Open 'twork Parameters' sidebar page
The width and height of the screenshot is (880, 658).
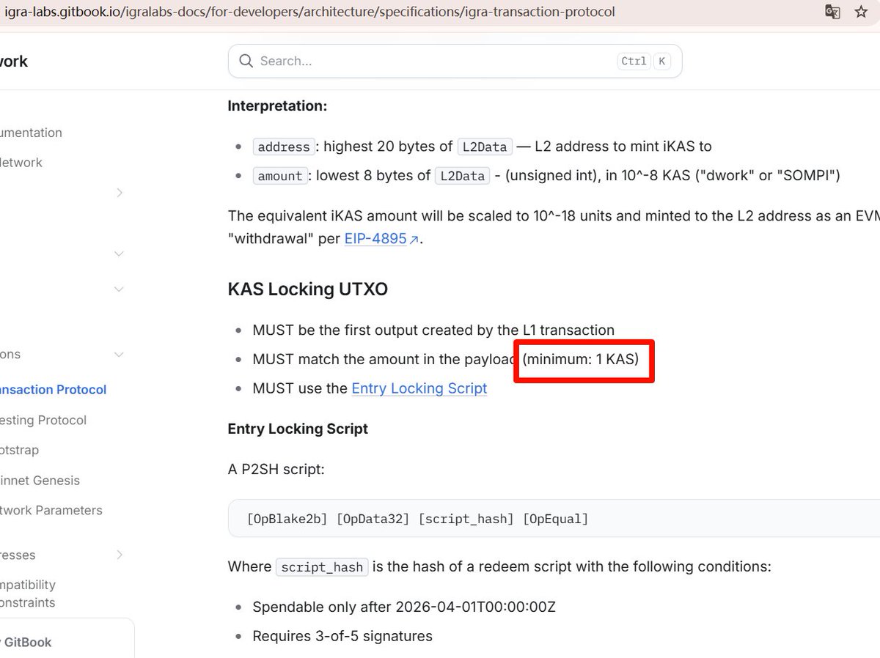51,510
